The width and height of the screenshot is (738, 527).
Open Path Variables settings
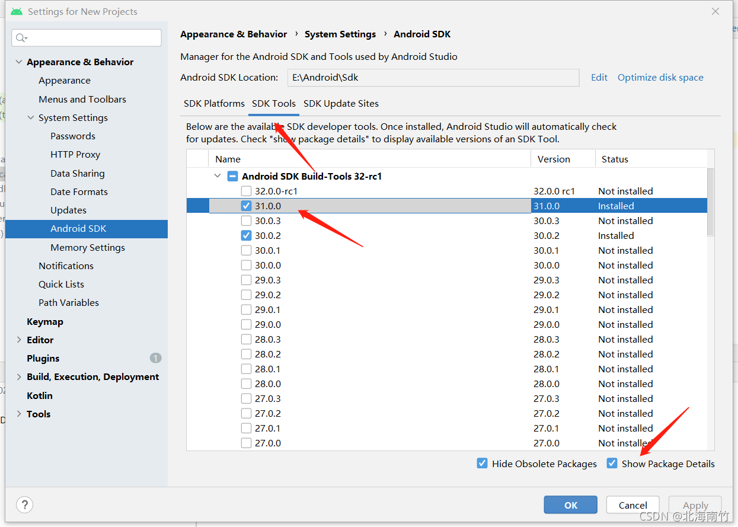[69, 302]
